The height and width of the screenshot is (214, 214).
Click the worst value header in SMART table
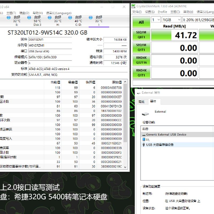(73, 82)
